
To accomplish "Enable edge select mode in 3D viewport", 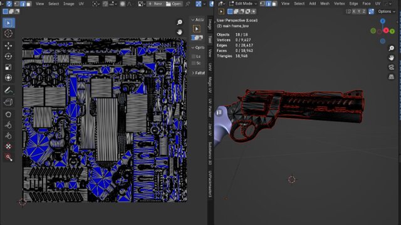I will [x=269, y=4].
